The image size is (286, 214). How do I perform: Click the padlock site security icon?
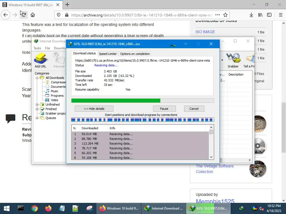67,15
